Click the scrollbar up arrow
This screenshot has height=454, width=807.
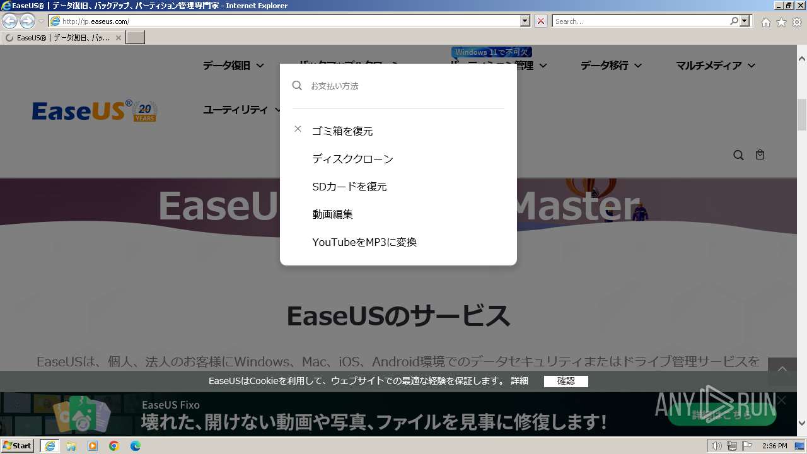802,59
